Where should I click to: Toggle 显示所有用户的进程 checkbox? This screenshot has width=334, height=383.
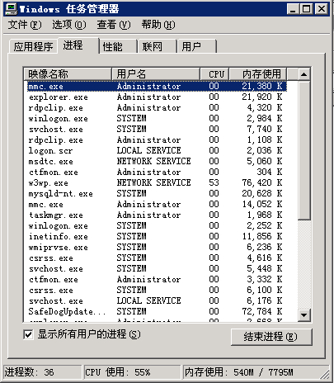28,335
